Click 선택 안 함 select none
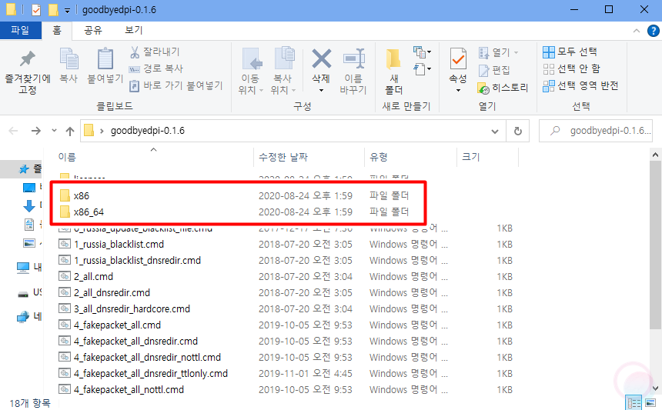Image resolution: width=662 pixels, height=410 pixels. [x=571, y=68]
